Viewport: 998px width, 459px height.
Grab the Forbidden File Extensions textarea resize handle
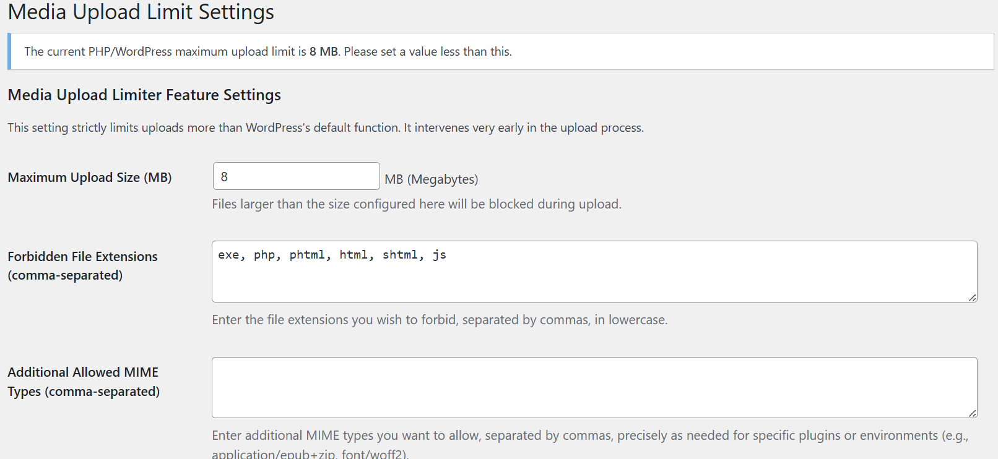[973, 298]
